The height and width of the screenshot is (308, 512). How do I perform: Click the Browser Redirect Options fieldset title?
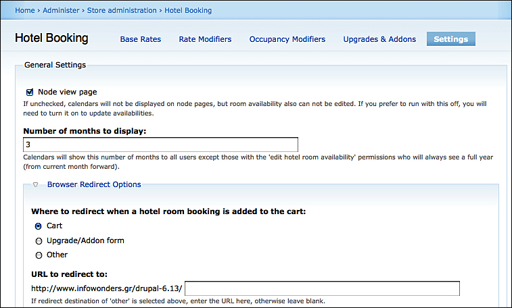[x=94, y=184]
